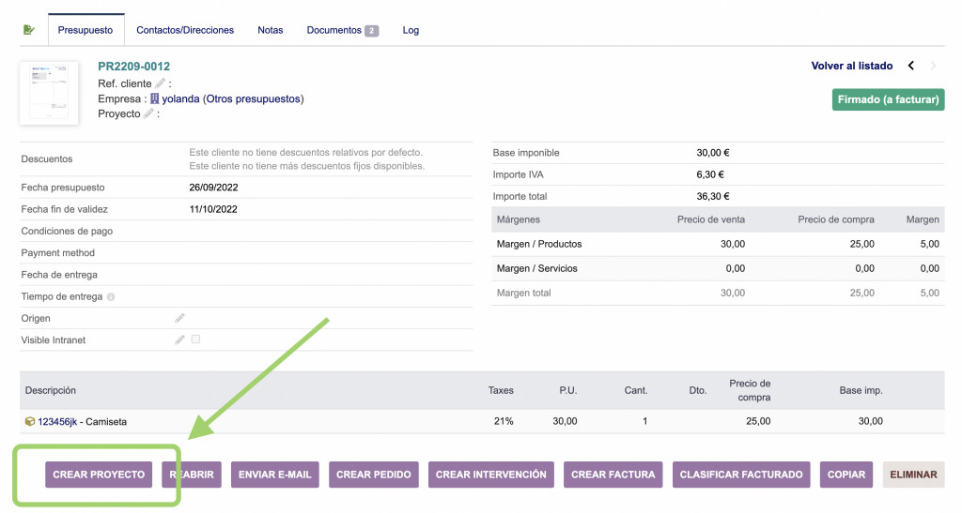Open the Documentos tab
The height and width of the screenshot is (513, 962).
(341, 30)
